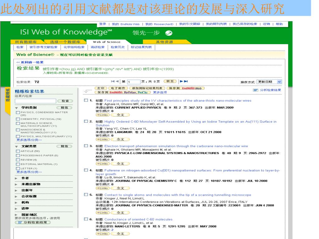
Task: Expand the 语种 refine section
Action: (16, 209)
